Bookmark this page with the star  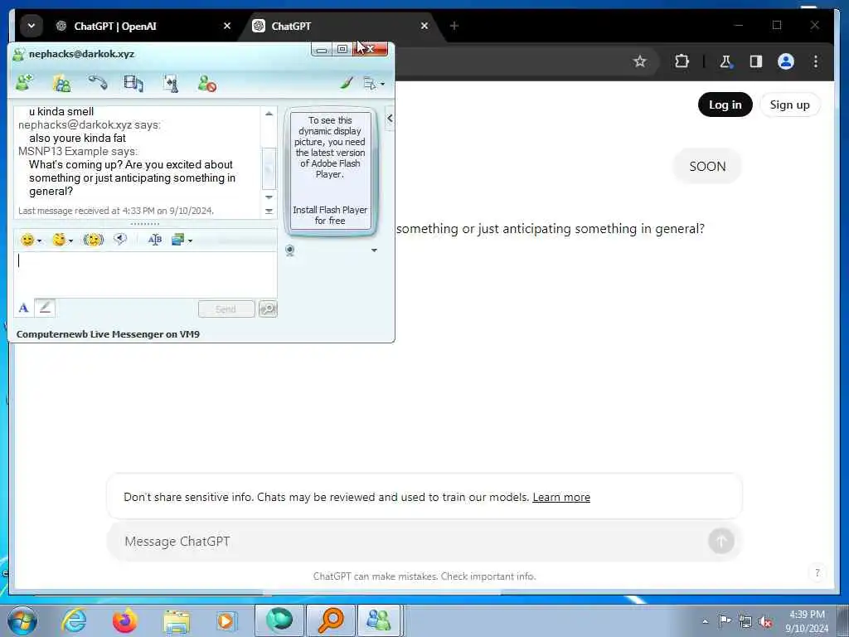tap(640, 61)
